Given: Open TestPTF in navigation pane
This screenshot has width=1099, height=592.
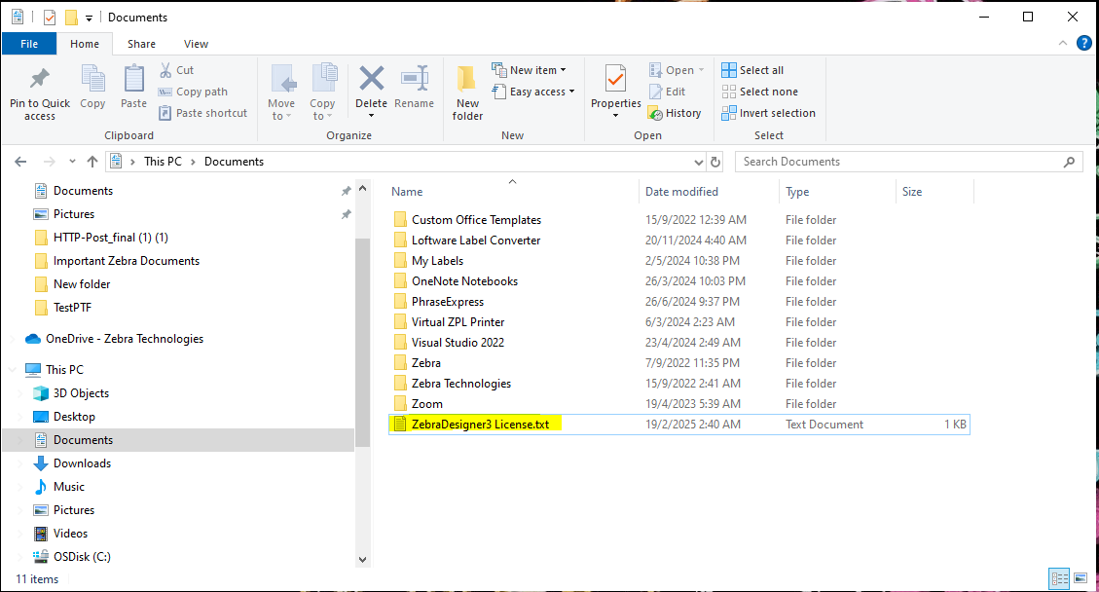Looking at the screenshot, I should coord(72,308).
